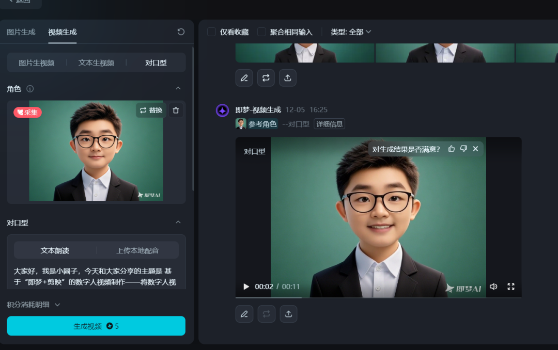Click the 生成视频 button

[x=96, y=326]
